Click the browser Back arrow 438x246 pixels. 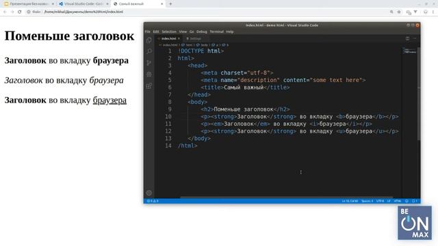tap(5, 12)
